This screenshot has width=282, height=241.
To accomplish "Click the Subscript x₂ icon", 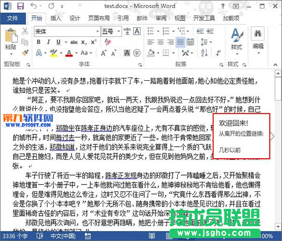I will point(83,42).
